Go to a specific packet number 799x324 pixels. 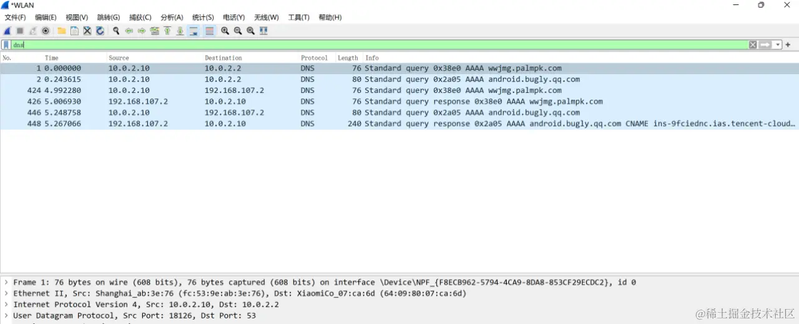154,31
